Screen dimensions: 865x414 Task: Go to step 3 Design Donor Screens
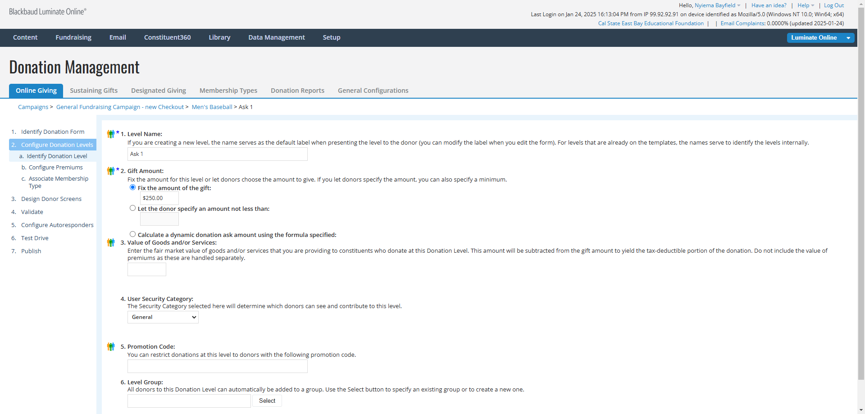pyautogui.click(x=51, y=199)
